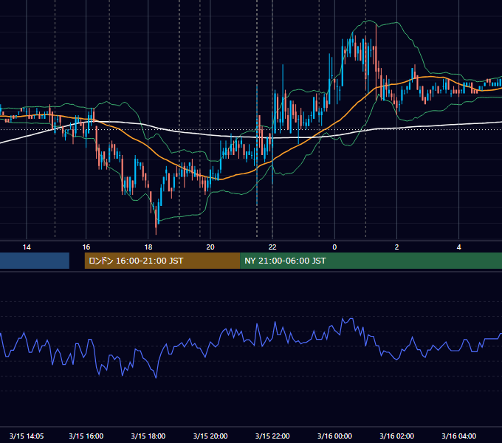502x443 pixels.
Task: Click the unlabeled blue session bar
Action: [35, 261]
